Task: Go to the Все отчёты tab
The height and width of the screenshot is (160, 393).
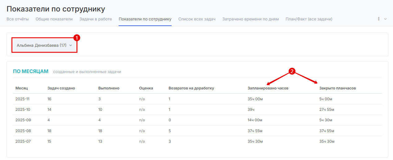Action: point(18,19)
